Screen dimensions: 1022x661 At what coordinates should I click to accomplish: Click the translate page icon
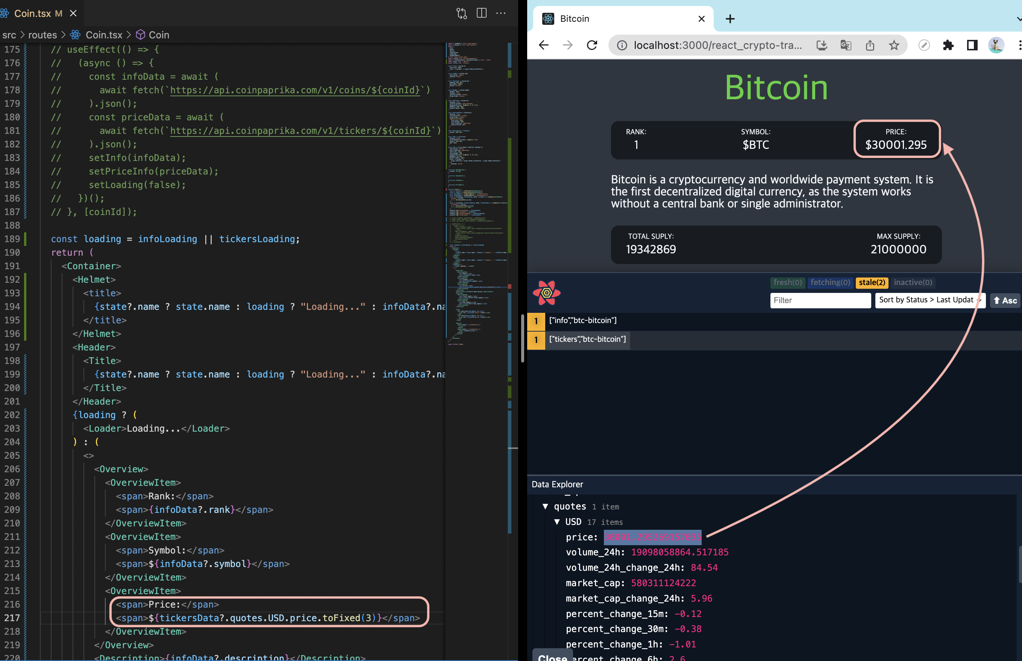coord(846,45)
